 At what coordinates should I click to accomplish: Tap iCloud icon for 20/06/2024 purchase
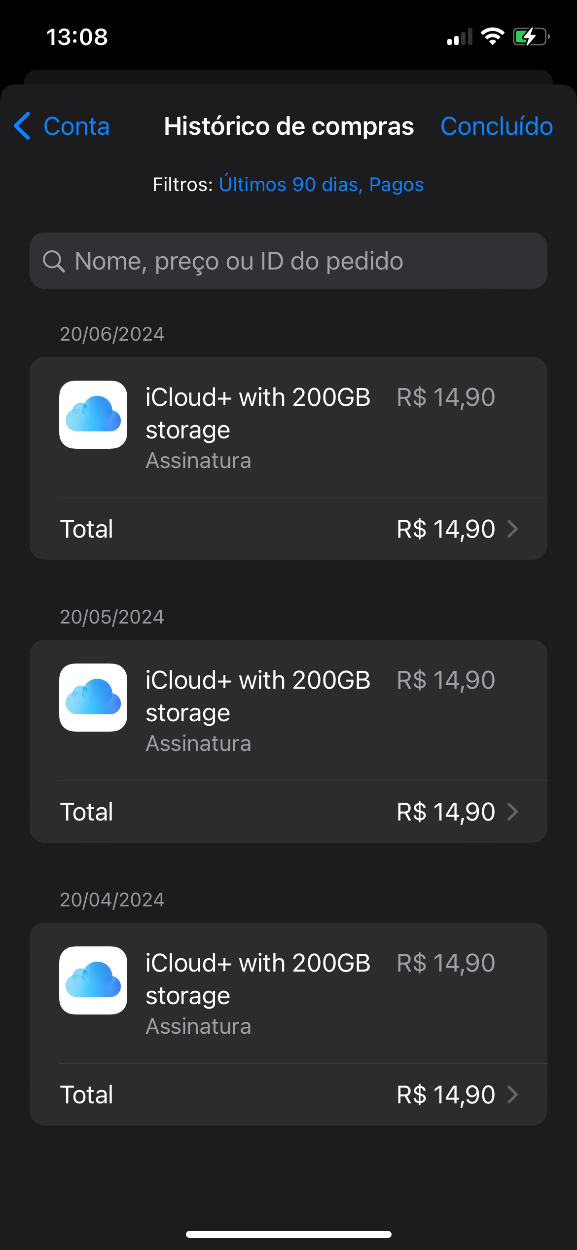click(93, 415)
